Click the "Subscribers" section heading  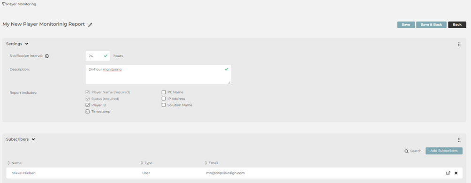coord(17,139)
